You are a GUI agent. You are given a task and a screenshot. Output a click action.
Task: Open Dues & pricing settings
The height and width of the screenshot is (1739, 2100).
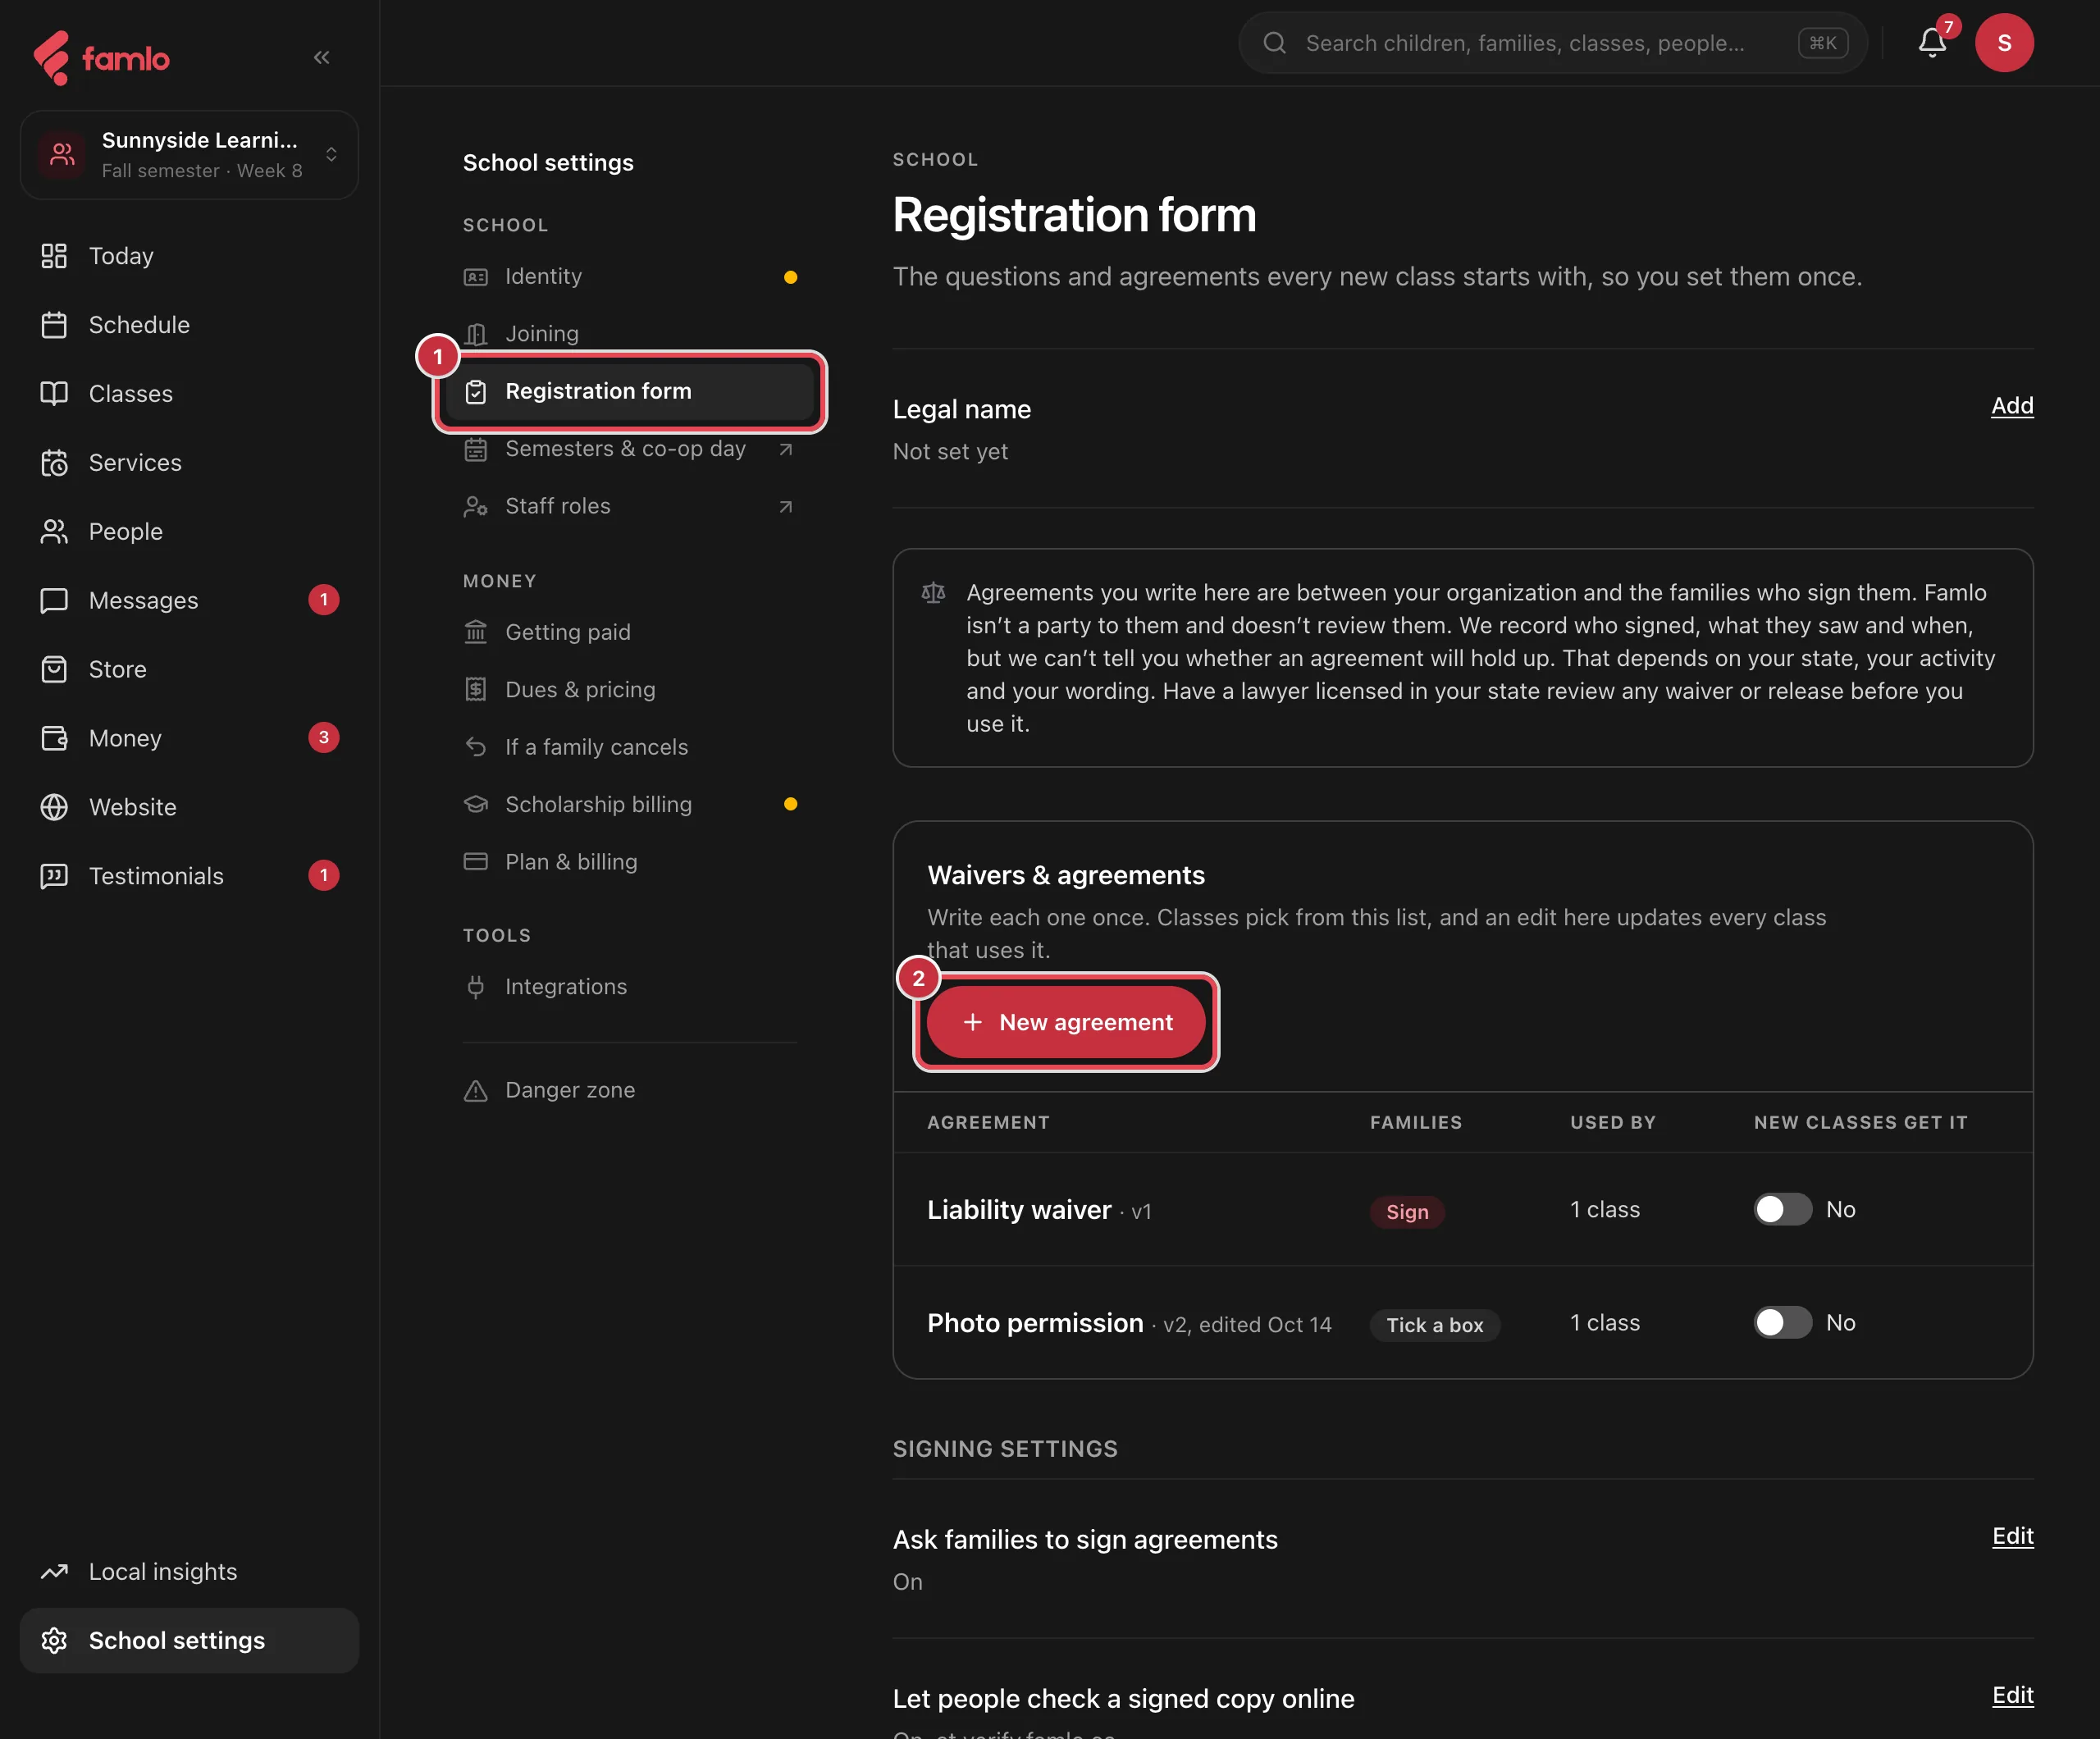pyautogui.click(x=630, y=690)
